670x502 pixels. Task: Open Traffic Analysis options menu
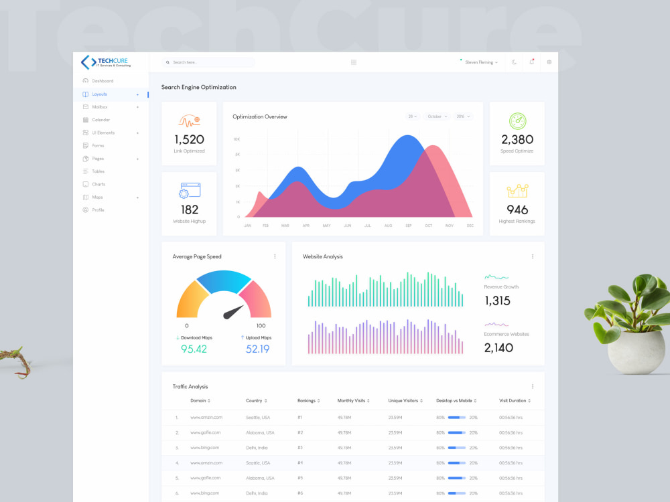[533, 386]
